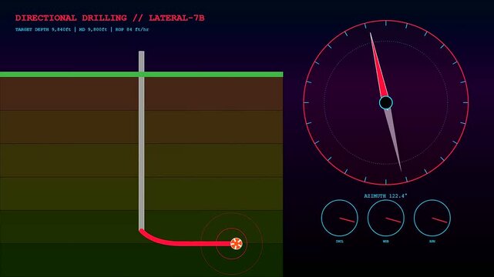Click the INCL gauge dial

coord(340,218)
